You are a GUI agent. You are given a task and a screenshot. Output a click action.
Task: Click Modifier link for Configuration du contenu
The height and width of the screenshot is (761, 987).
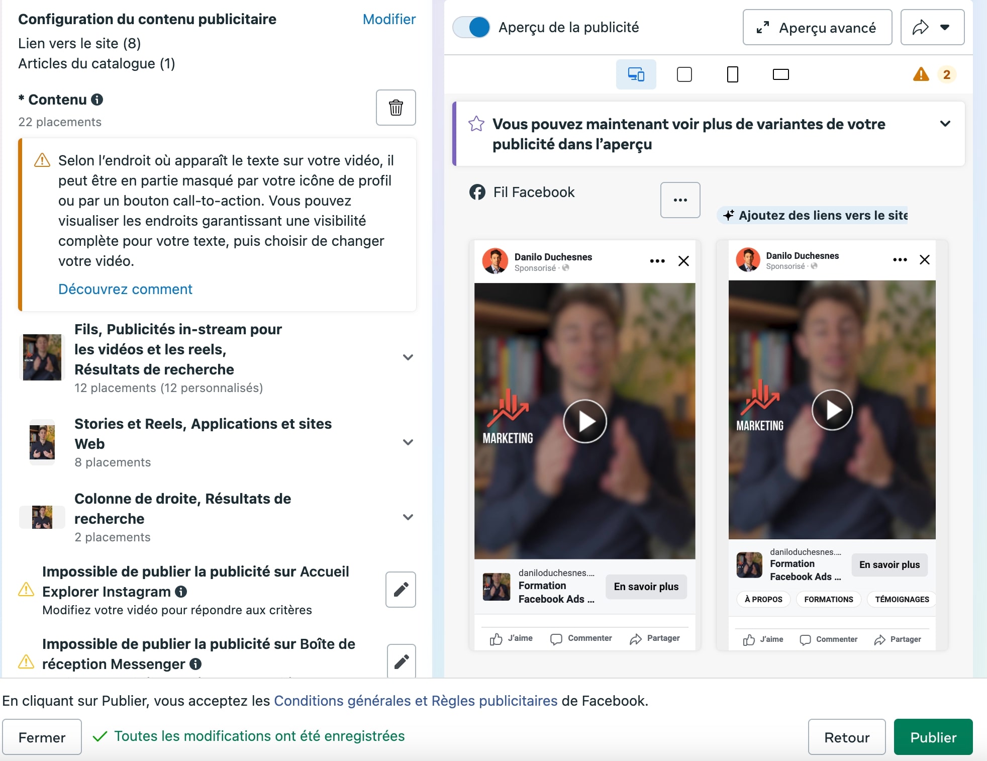pyautogui.click(x=389, y=19)
